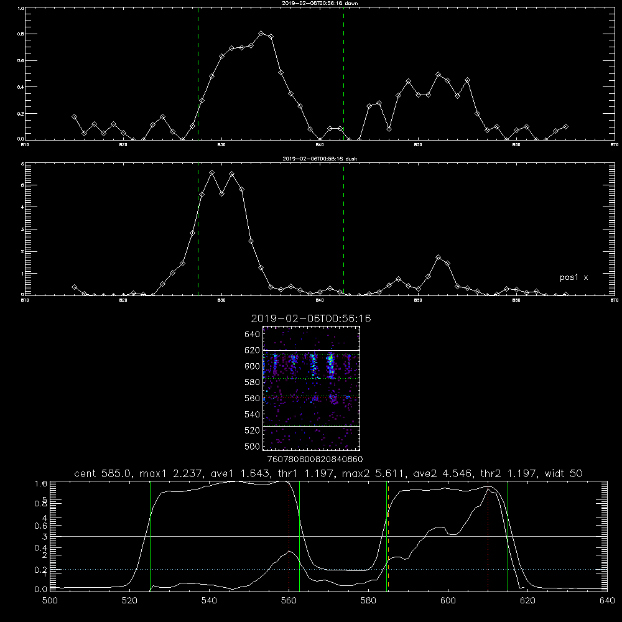Select the 'ave1 1.643' value in stats line

[x=240, y=473]
